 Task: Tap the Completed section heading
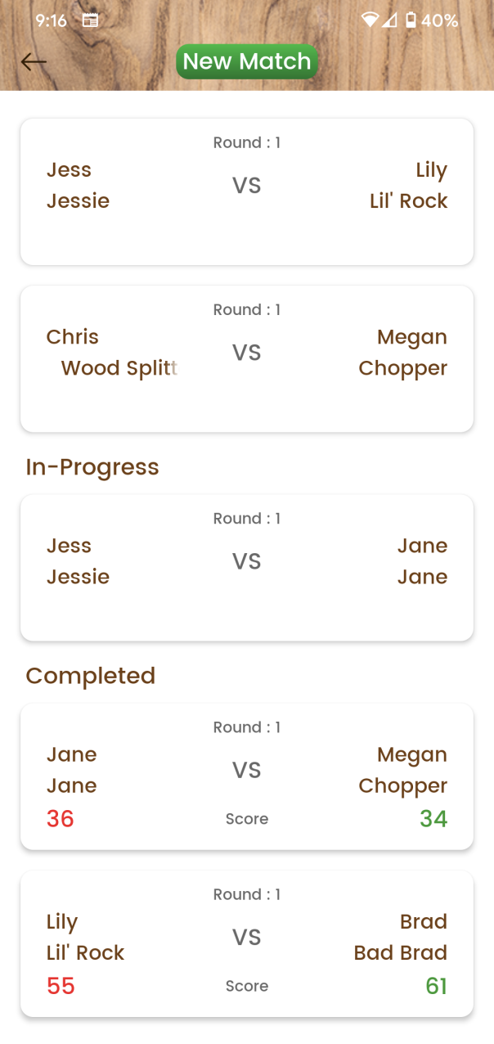90,676
